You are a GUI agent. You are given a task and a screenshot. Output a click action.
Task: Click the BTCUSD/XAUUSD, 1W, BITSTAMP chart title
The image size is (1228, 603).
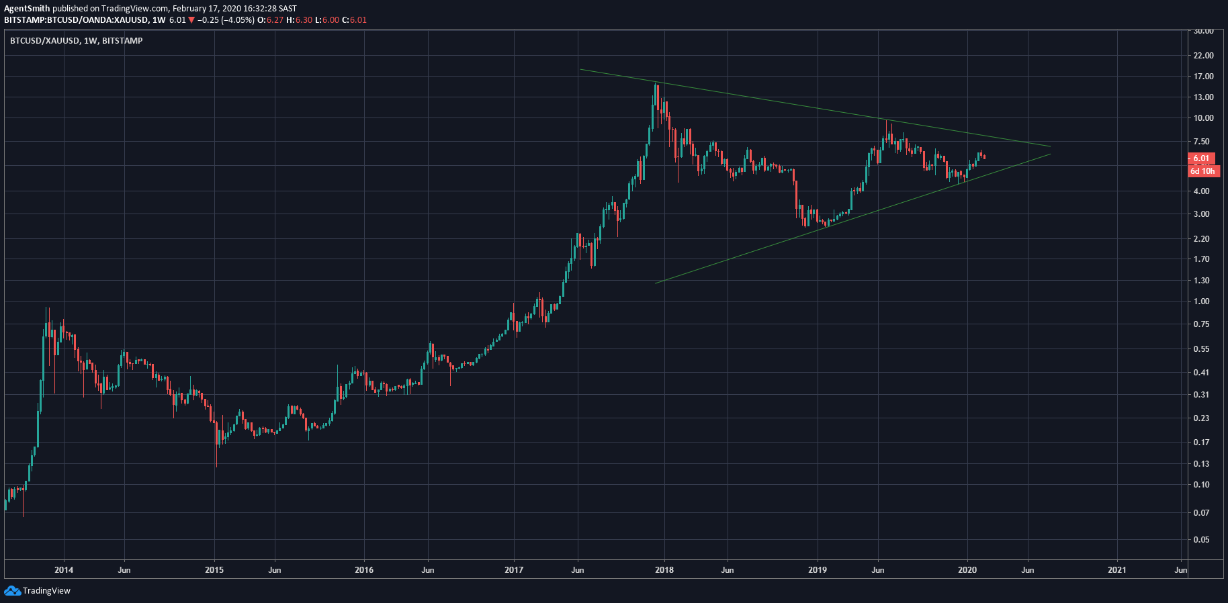(x=77, y=41)
